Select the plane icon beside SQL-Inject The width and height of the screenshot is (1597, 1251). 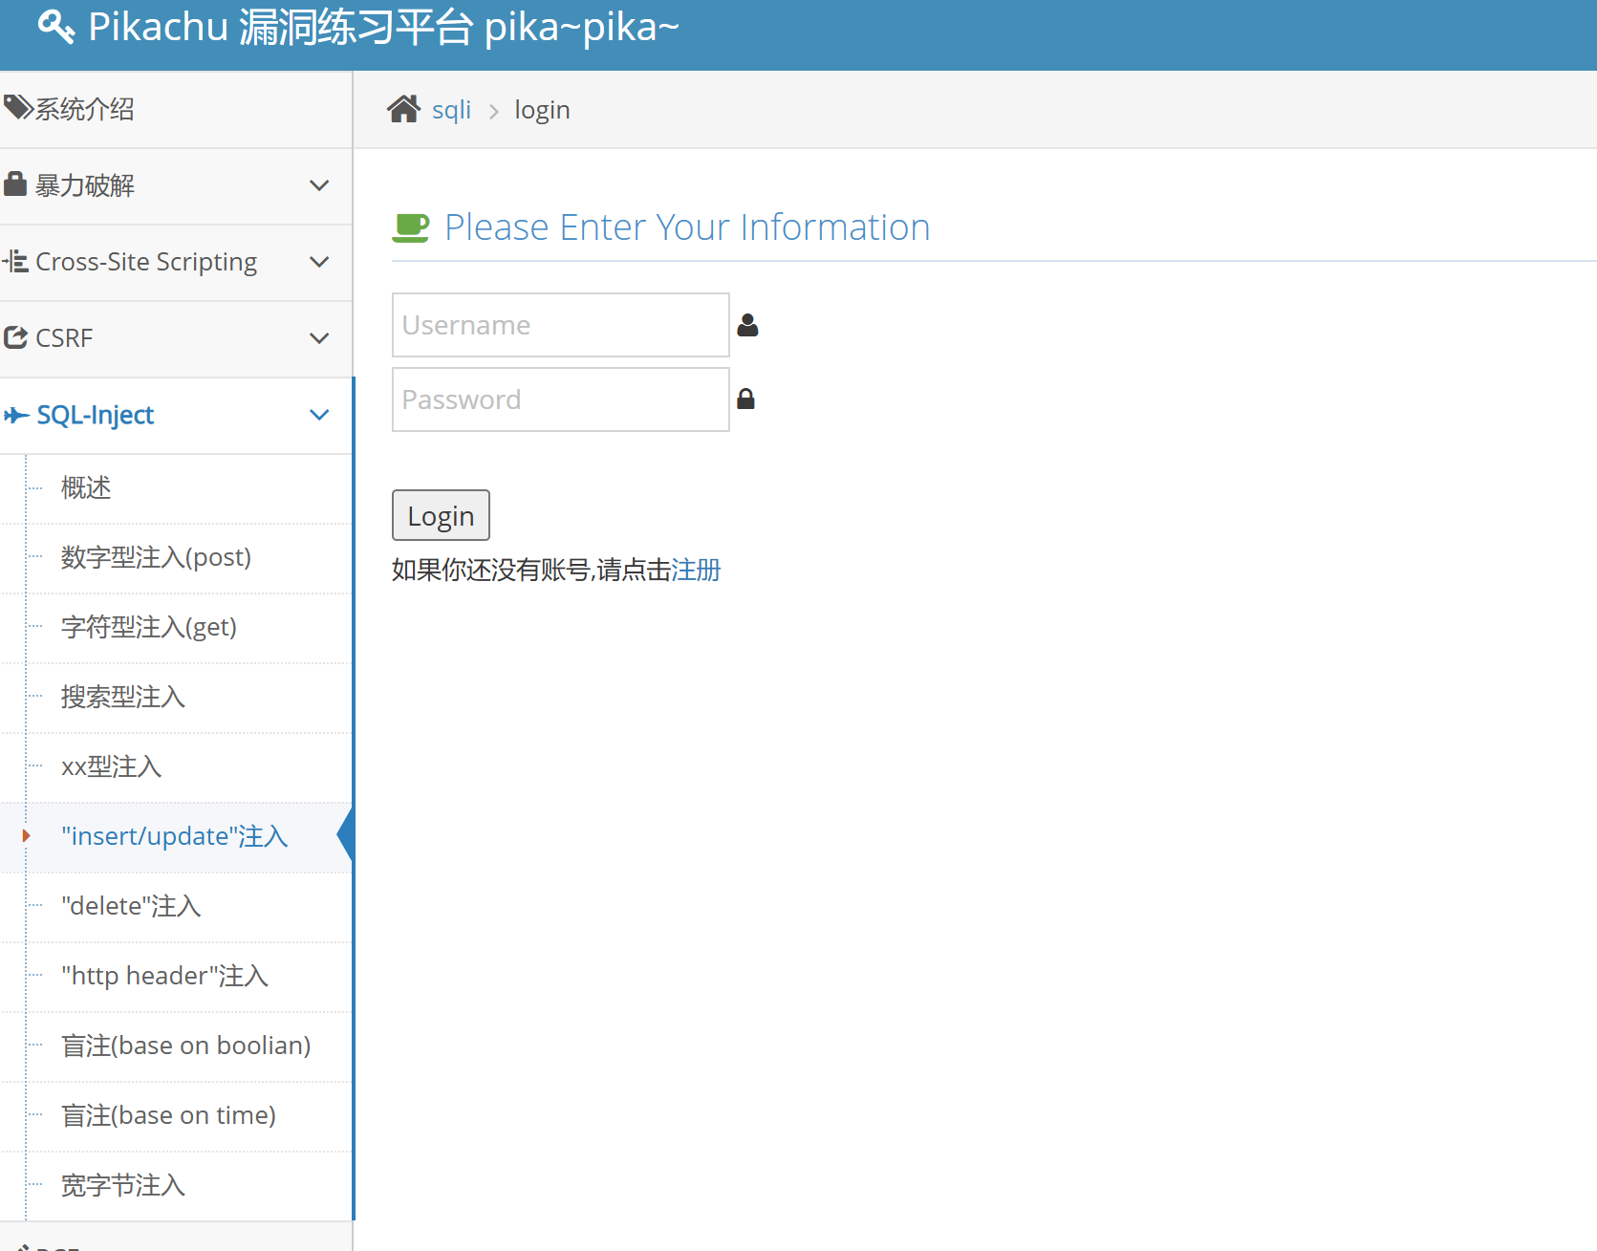(x=15, y=415)
